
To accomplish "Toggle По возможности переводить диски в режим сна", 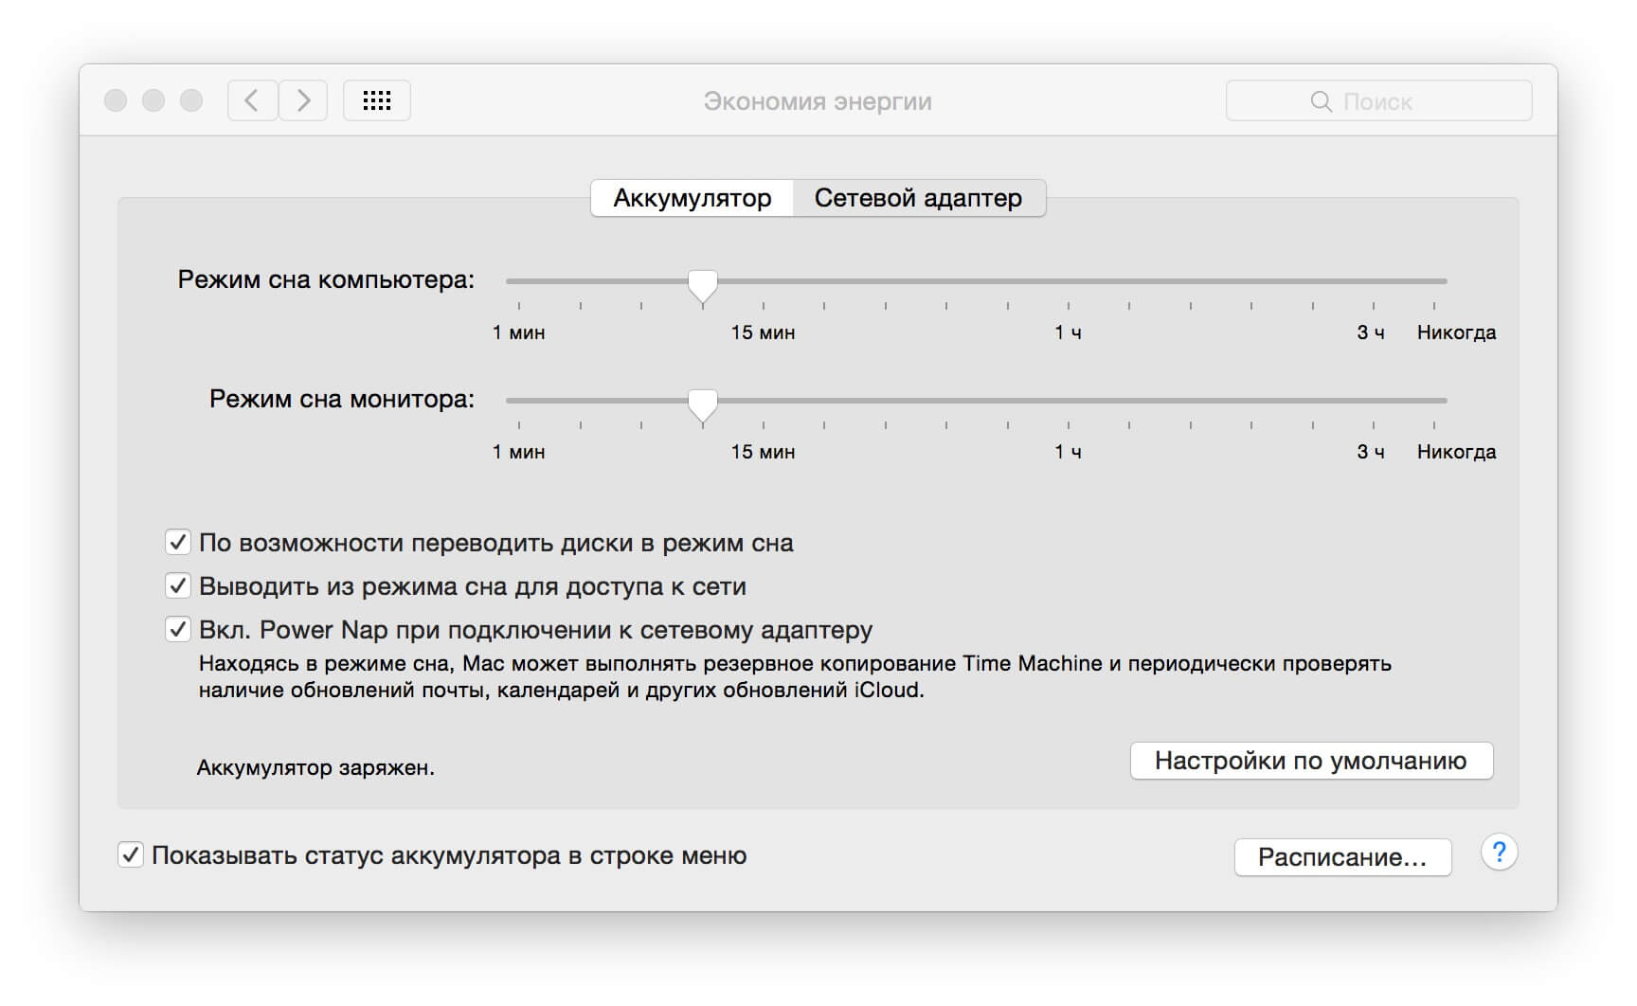I will coord(178,542).
